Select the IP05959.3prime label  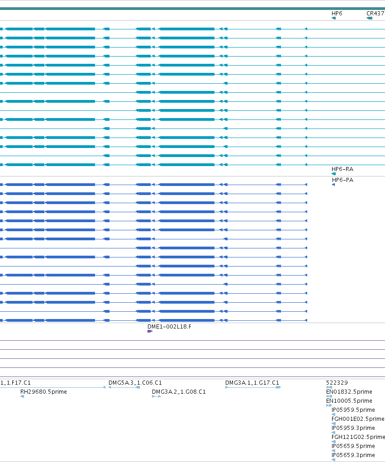click(x=353, y=428)
